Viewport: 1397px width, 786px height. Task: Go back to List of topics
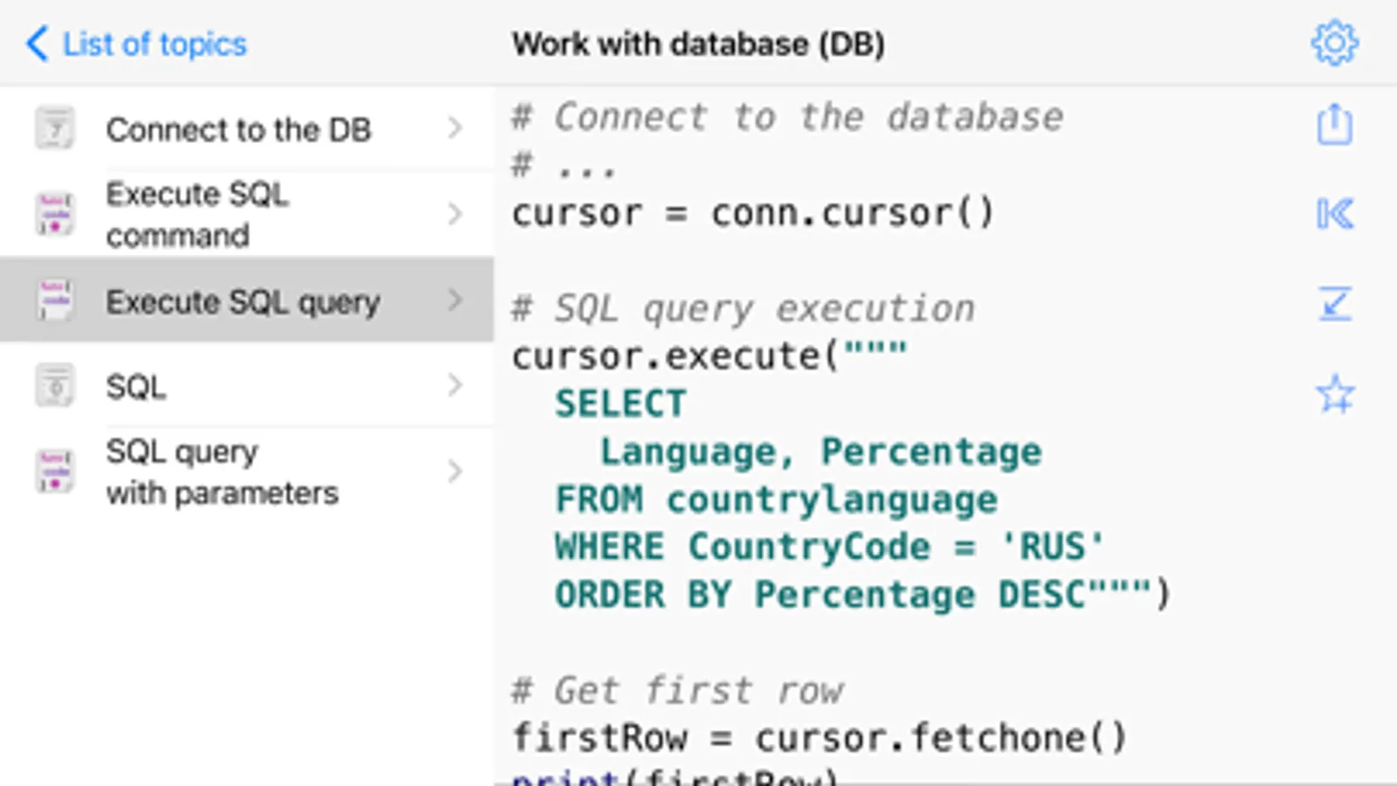tap(155, 44)
